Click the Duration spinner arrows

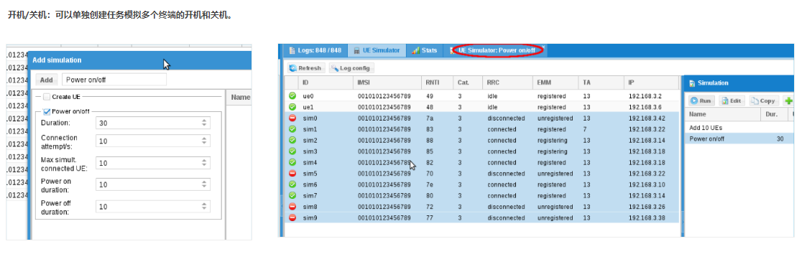click(x=204, y=123)
